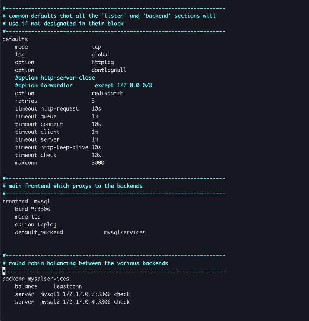309x321 pixels.
Task: Click 'mysqlservices' in the default_backend line
Action: click(125, 232)
